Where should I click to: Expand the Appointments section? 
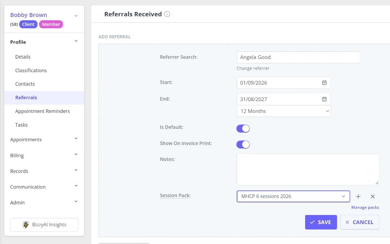pos(76,138)
